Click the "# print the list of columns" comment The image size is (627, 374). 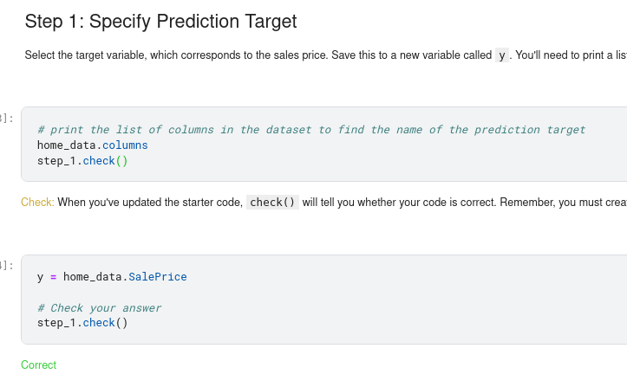pos(311,130)
